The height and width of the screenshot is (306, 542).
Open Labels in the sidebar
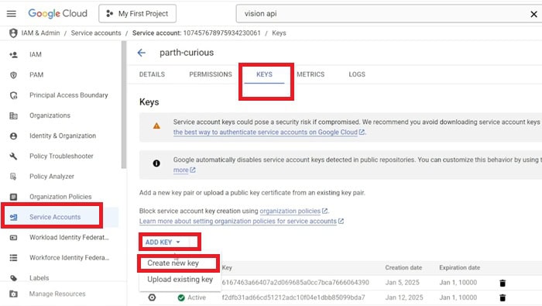point(39,278)
